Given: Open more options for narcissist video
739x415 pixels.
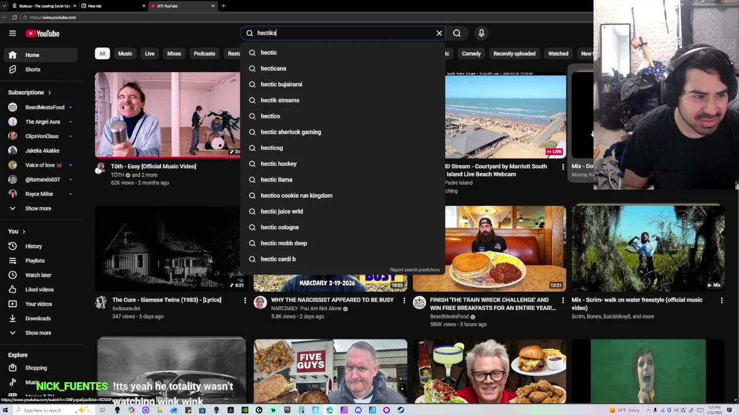Looking at the screenshot, I should pyautogui.click(x=404, y=300).
